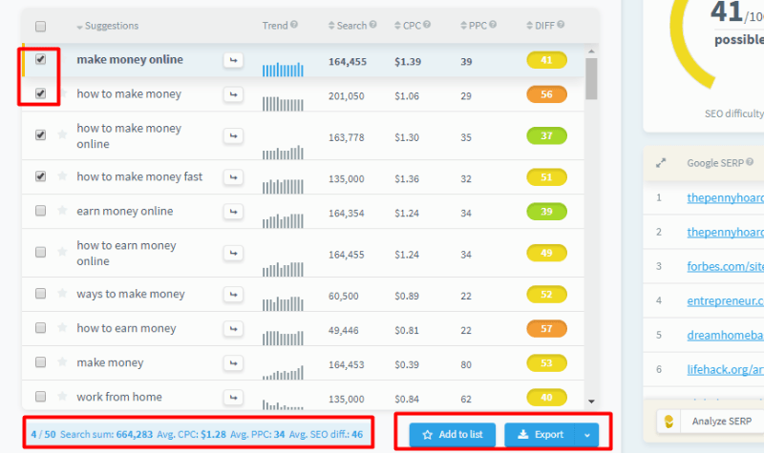Open related keywords arrow for make money online
The image size is (764, 453).
click(233, 60)
